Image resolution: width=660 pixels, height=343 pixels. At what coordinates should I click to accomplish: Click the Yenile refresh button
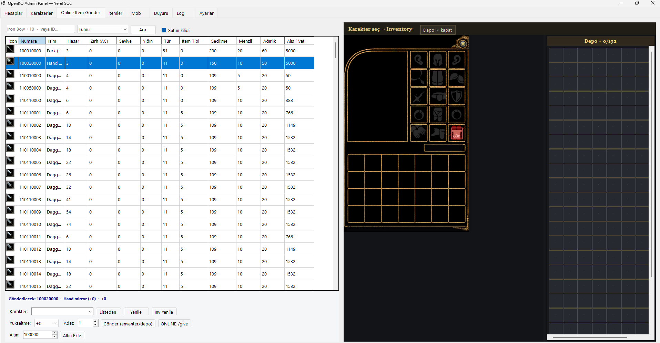(136, 312)
